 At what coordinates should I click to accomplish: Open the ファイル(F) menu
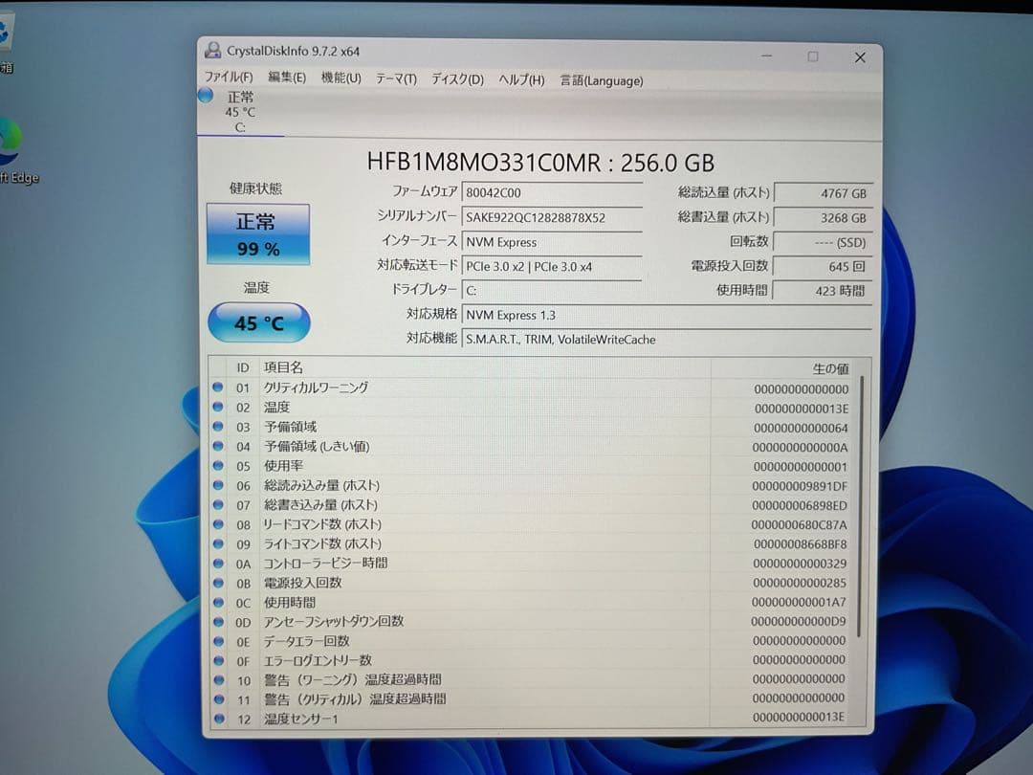click(x=228, y=80)
